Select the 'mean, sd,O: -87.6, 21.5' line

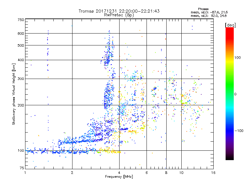coord(209,12)
